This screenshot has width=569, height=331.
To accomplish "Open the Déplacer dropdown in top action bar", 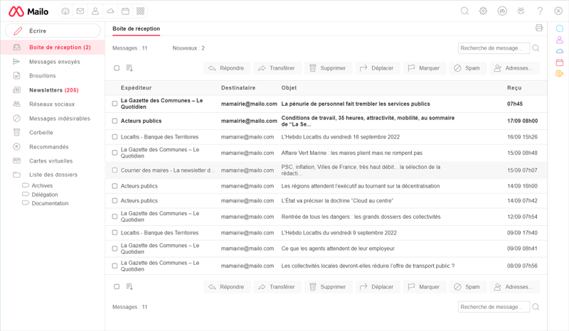I will pos(376,68).
